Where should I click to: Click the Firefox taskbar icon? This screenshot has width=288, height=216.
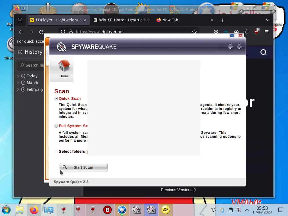pyautogui.click(x=34, y=210)
